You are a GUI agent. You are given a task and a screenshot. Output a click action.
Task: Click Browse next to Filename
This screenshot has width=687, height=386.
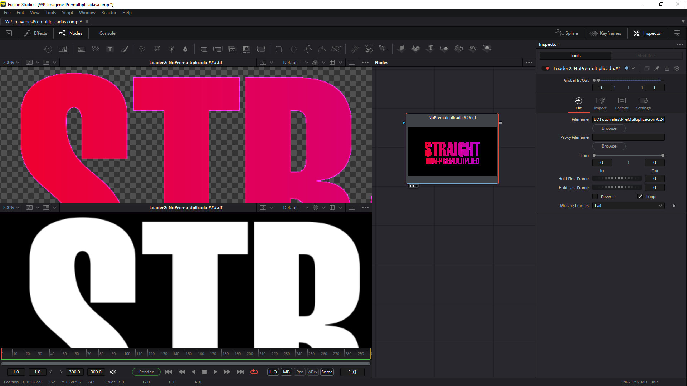click(x=609, y=128)
